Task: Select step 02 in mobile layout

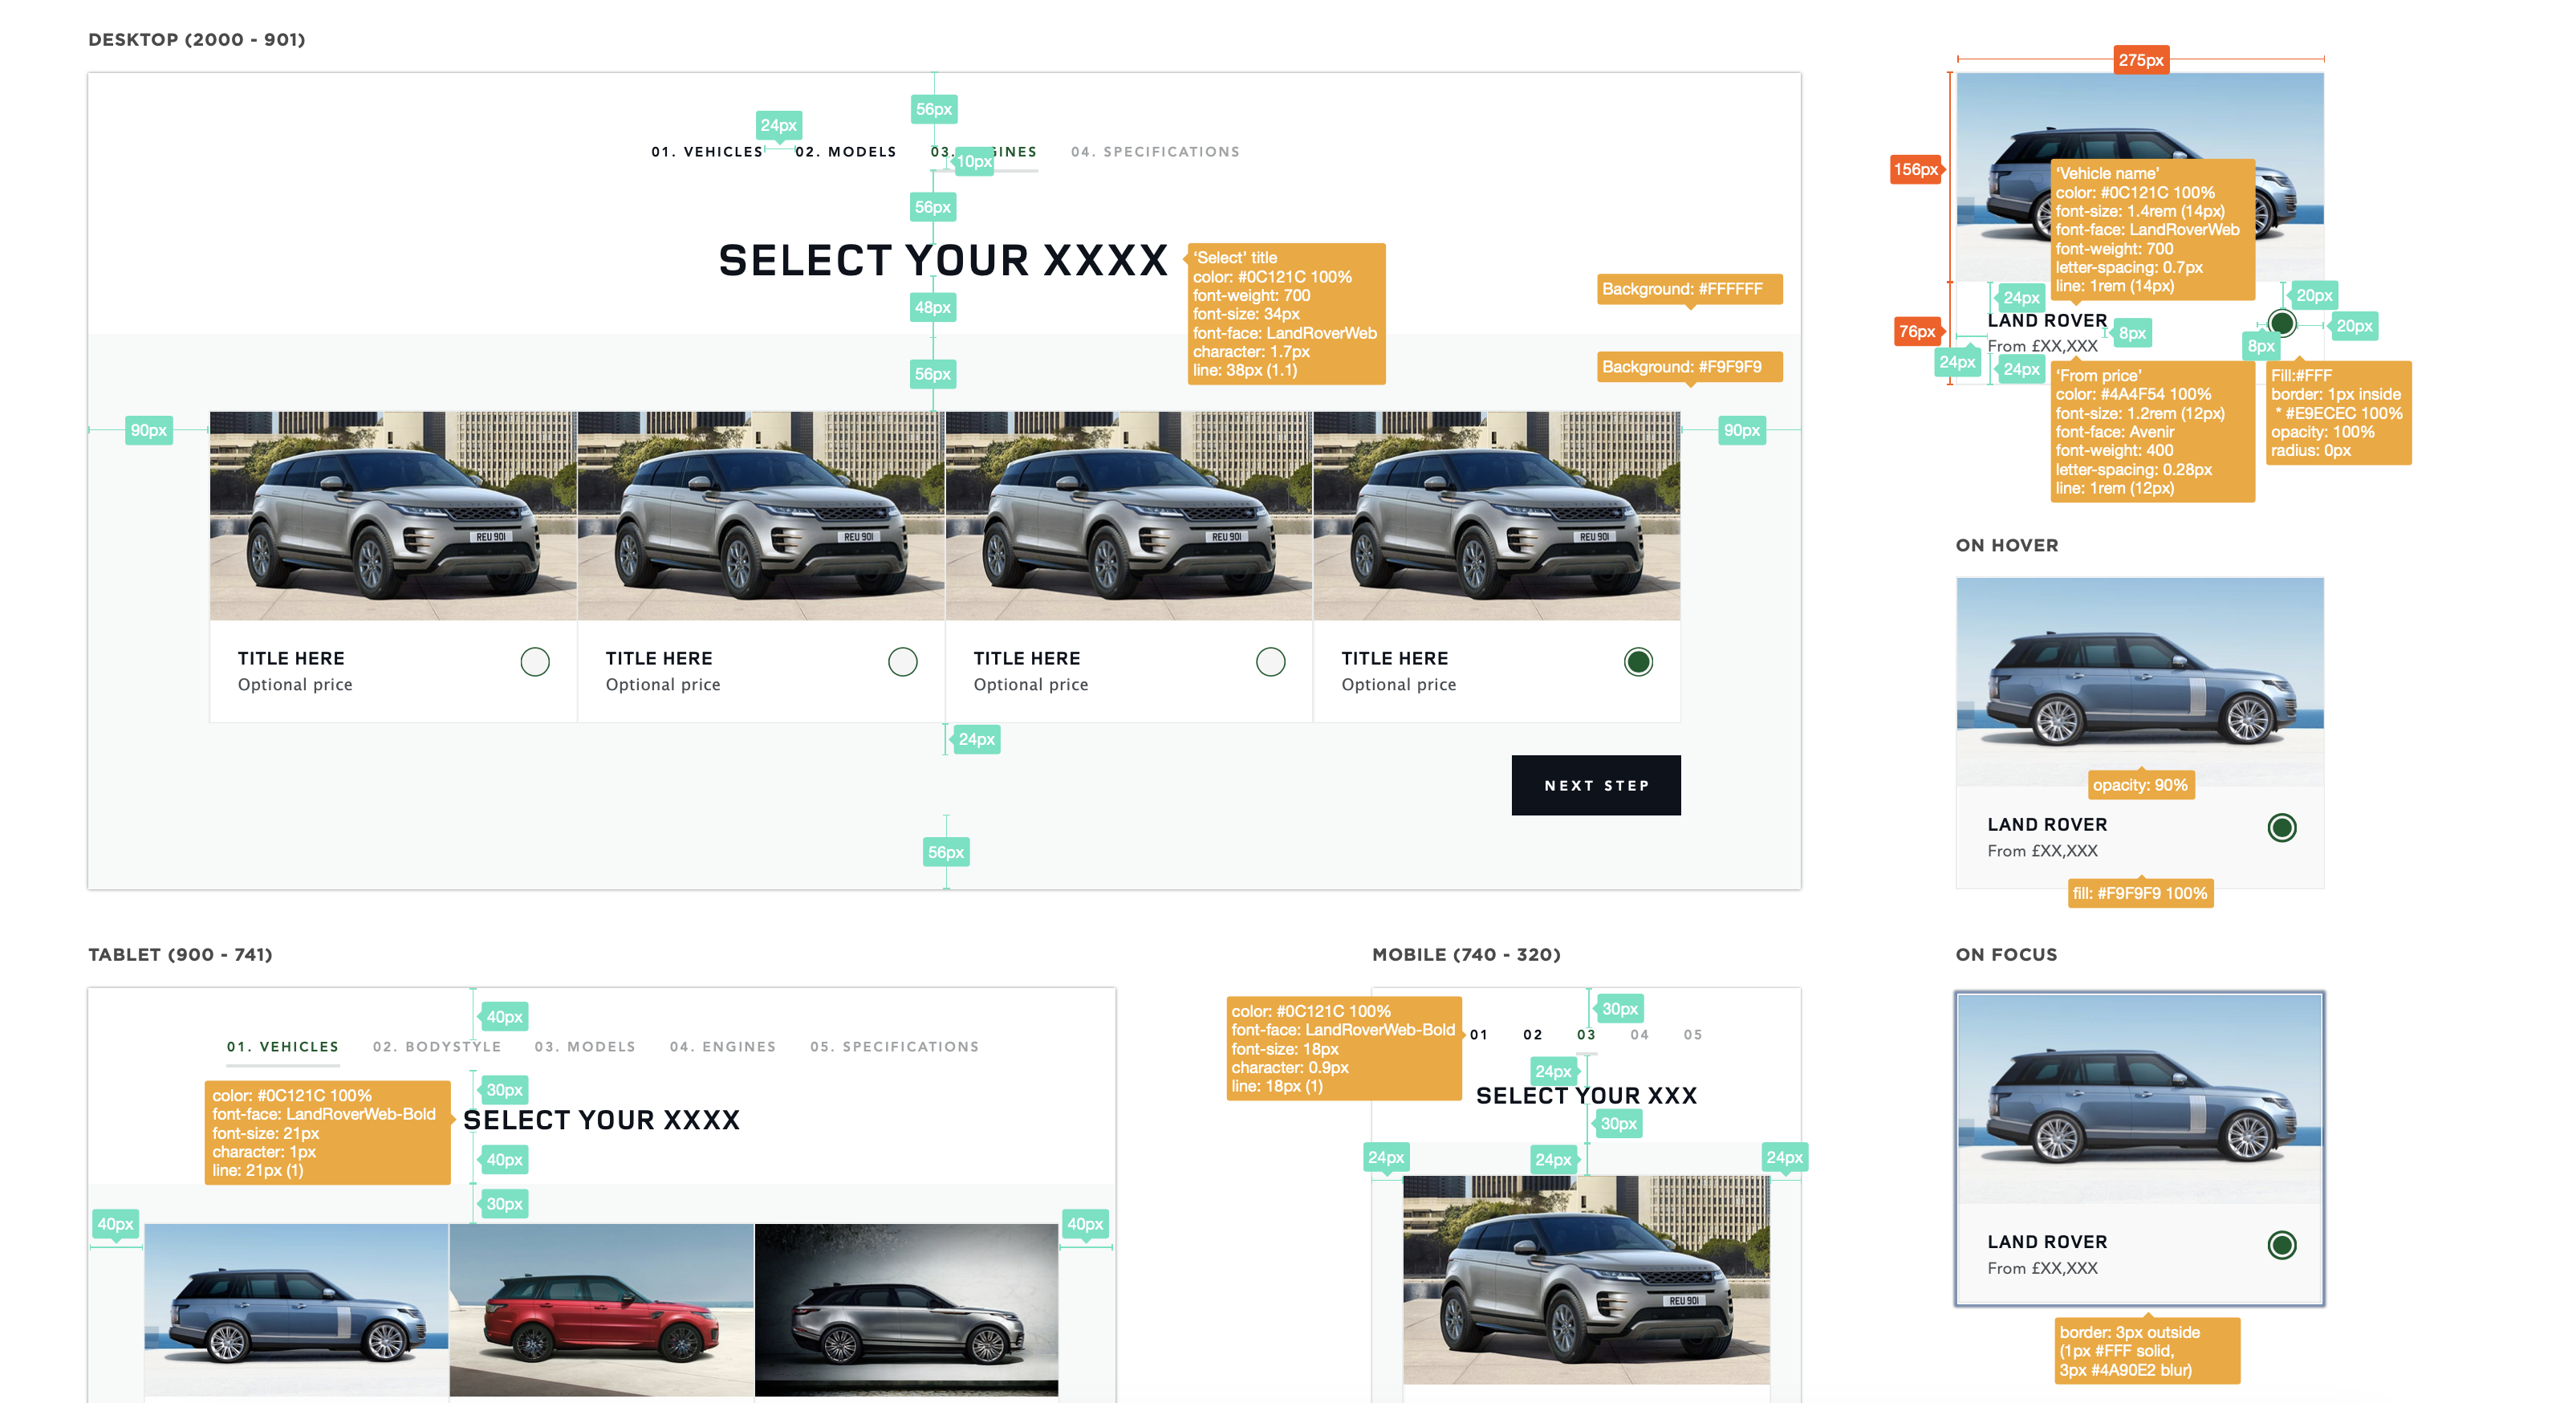Action: [x=1533, y=1035]
